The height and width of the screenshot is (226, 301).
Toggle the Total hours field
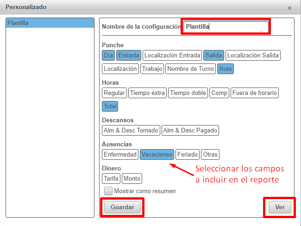(110, 107)
